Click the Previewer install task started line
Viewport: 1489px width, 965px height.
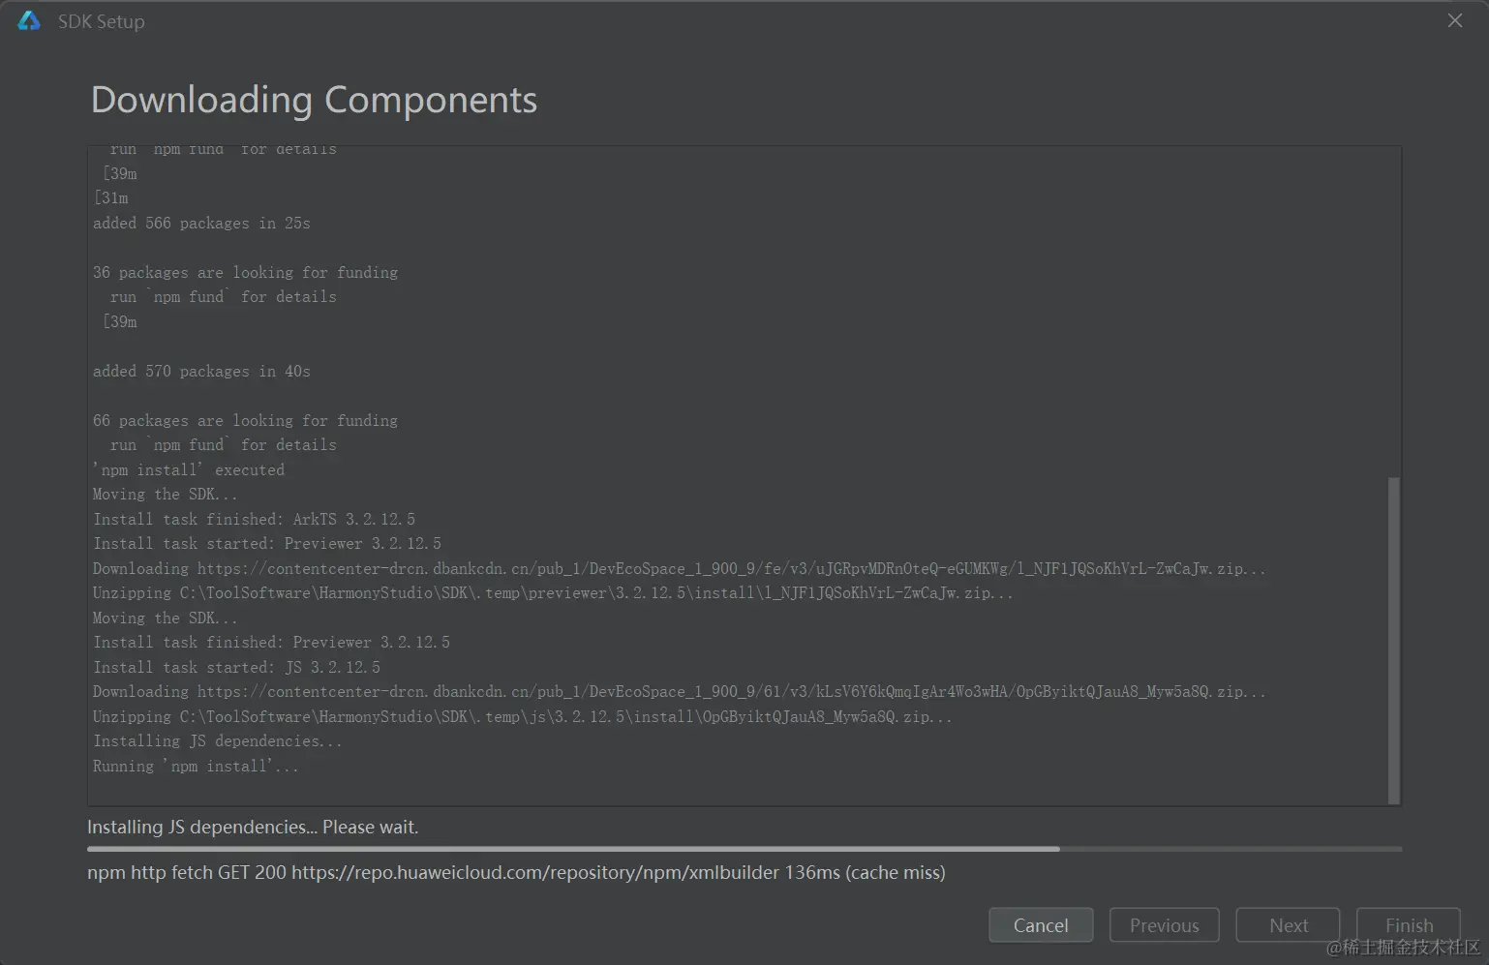point(267,544)
